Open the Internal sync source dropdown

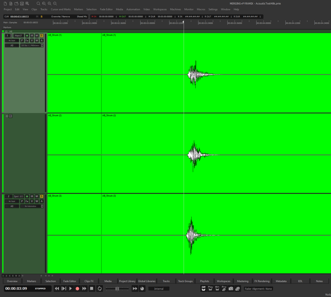coord(159,289)
